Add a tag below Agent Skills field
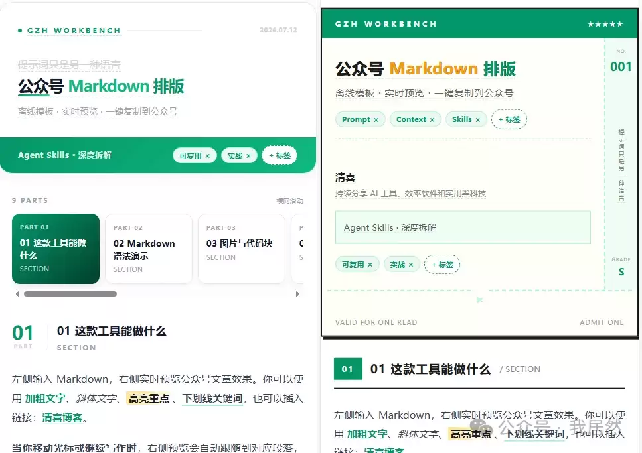 tap(442, 265)
